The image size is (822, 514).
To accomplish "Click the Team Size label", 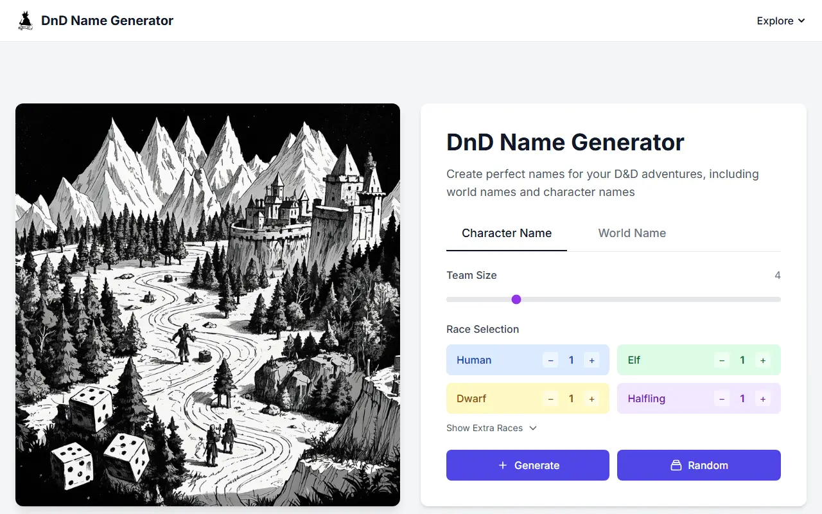I will coord(471,275).
